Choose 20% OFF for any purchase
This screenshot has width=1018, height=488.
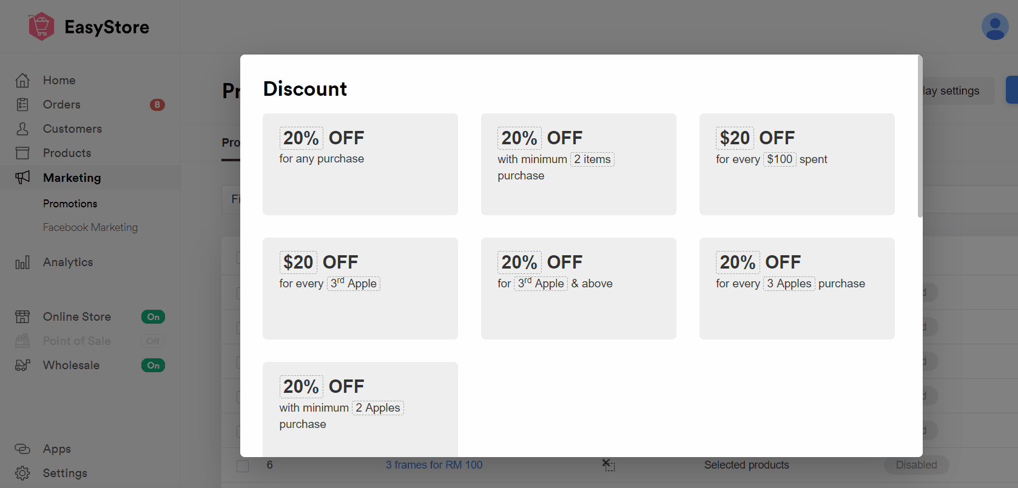click(360, 164)
